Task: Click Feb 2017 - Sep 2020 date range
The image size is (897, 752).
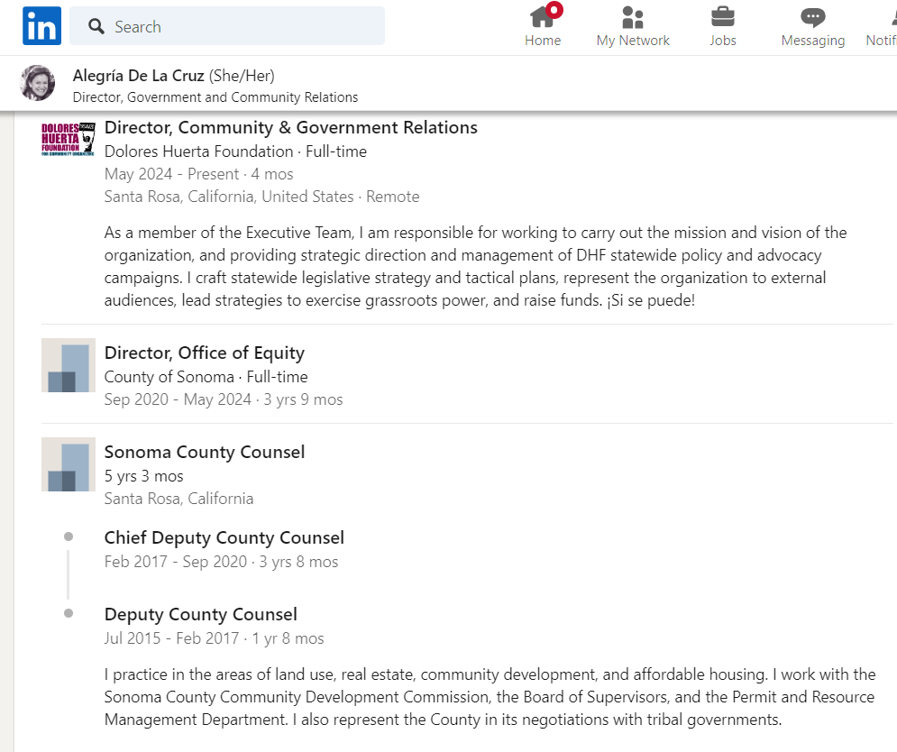Action: pos(175,562)
